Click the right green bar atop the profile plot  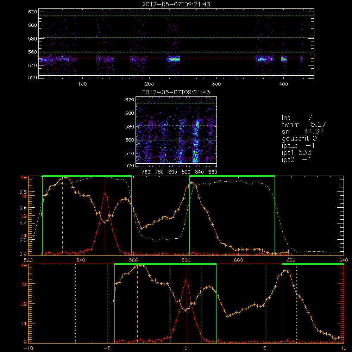[x=232, y=176]
